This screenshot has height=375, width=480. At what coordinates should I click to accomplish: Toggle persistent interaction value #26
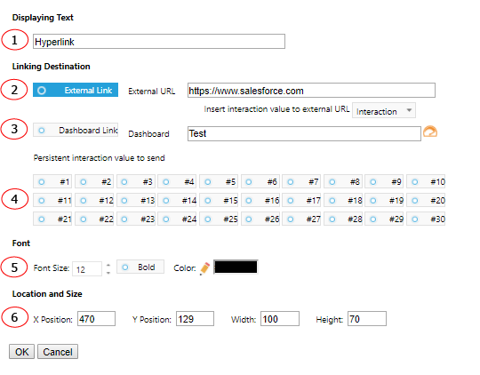(x=260, y=219)
